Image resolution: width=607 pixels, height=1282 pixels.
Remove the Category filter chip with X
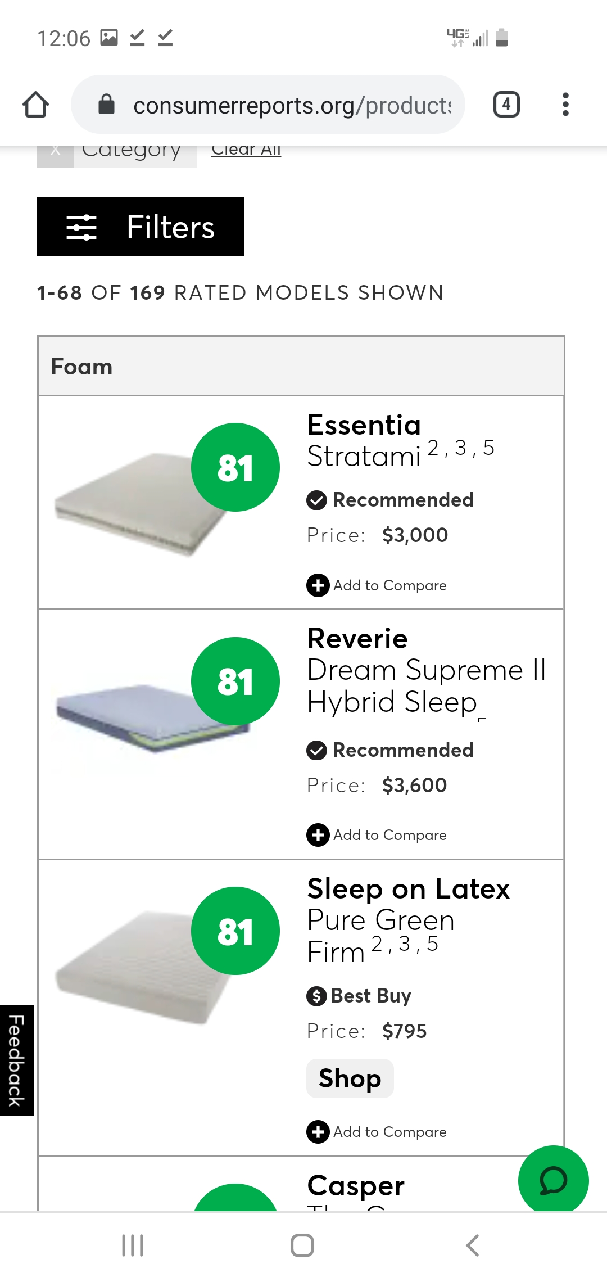point(55,152)
